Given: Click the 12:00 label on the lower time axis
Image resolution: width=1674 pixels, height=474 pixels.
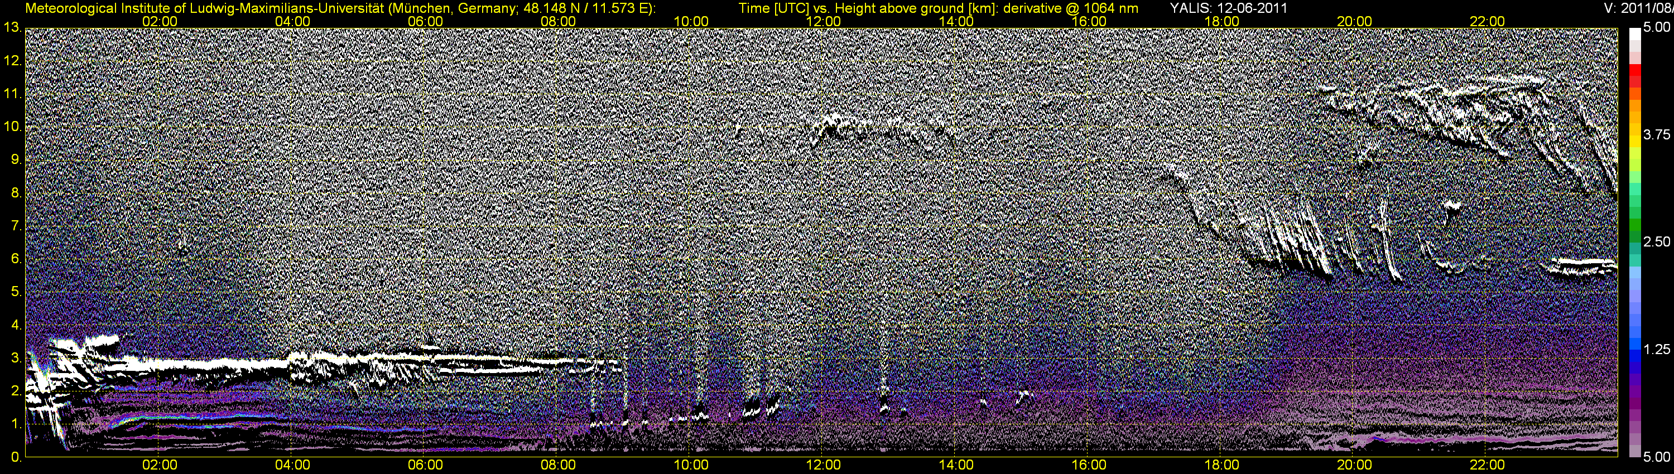Looking at the screenshot, I should click(x=824, y=466).
